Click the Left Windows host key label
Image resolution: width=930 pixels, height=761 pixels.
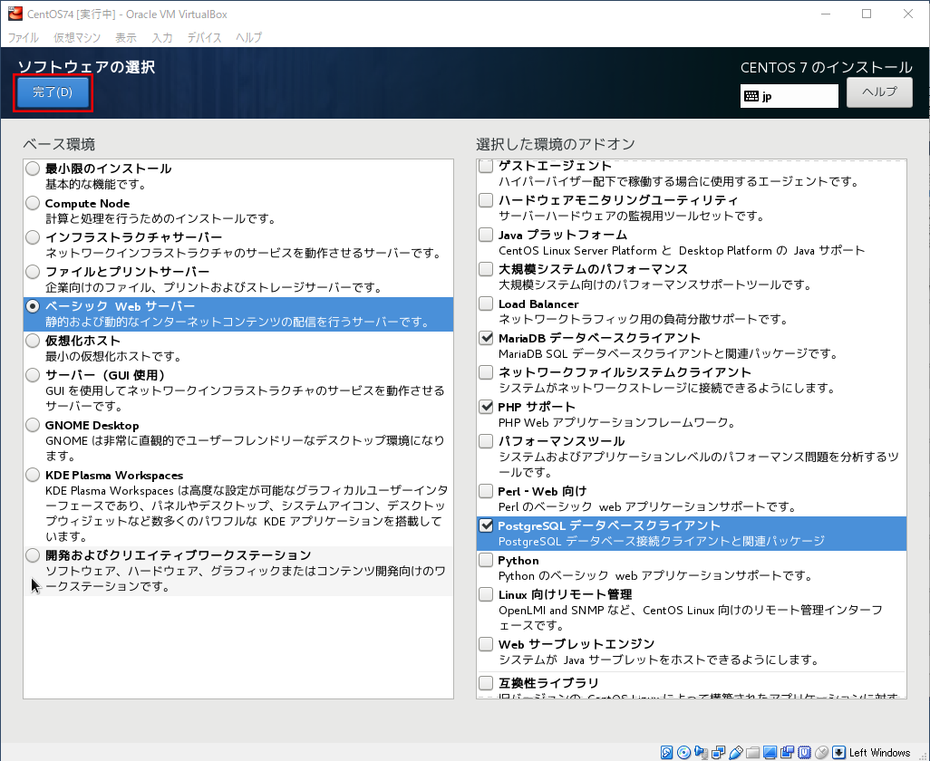879,753
